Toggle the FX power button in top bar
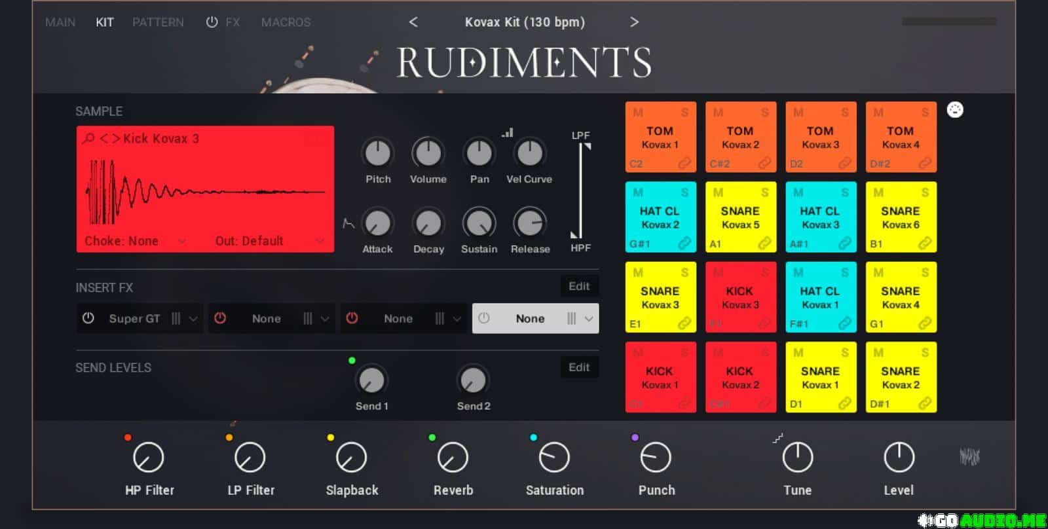1048x529 pixels. tap(212, 22)
